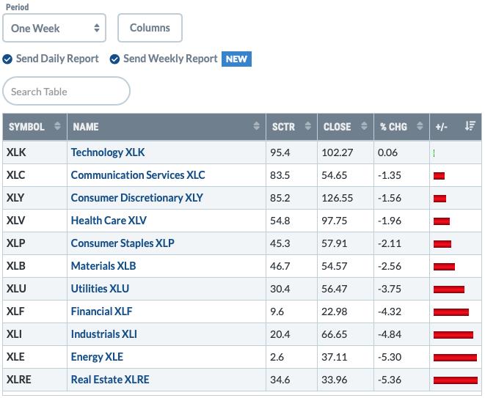The image size is (485, 398).
Task: Click the percent change value -5.36
Action: click(x=390, y=380)
